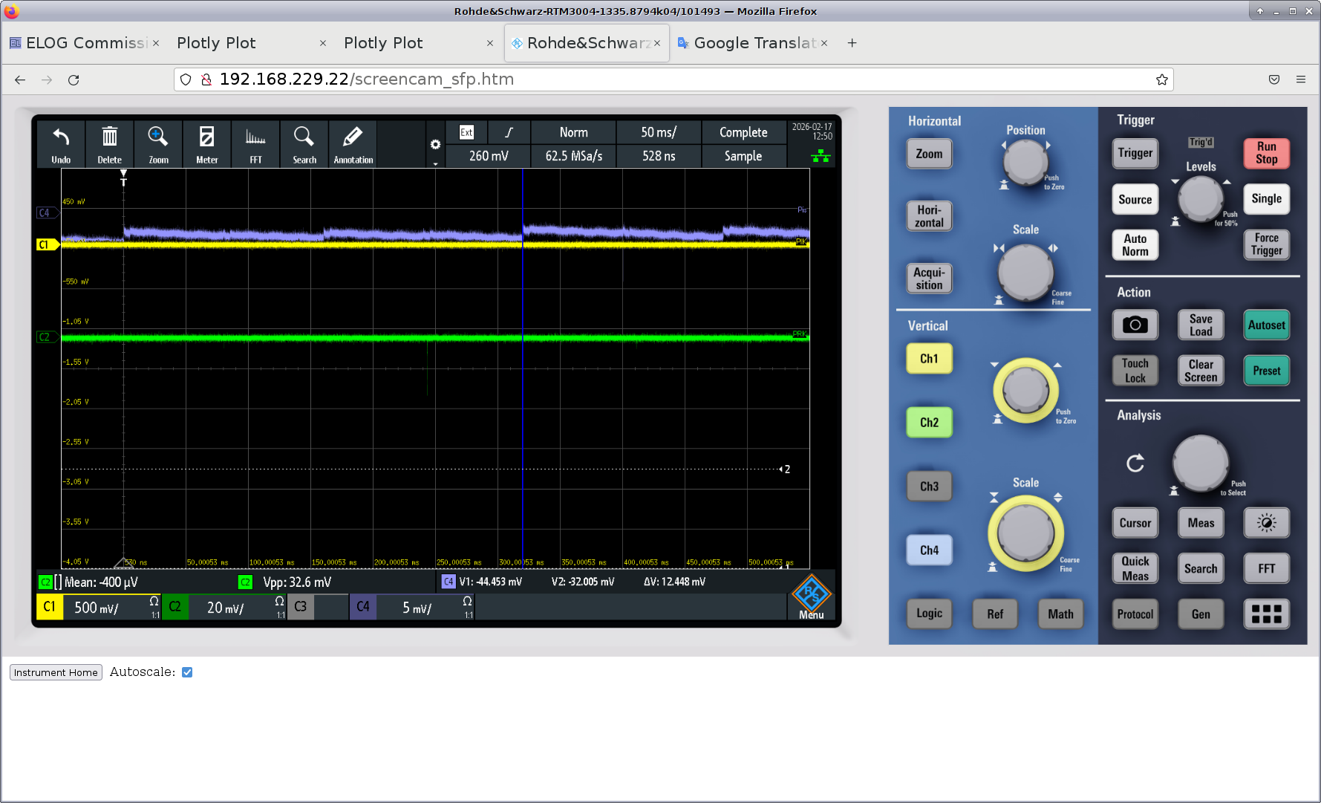Click the horizontal Scale knob
This screenshot has width=1321, height=803.
[1025, 272]
